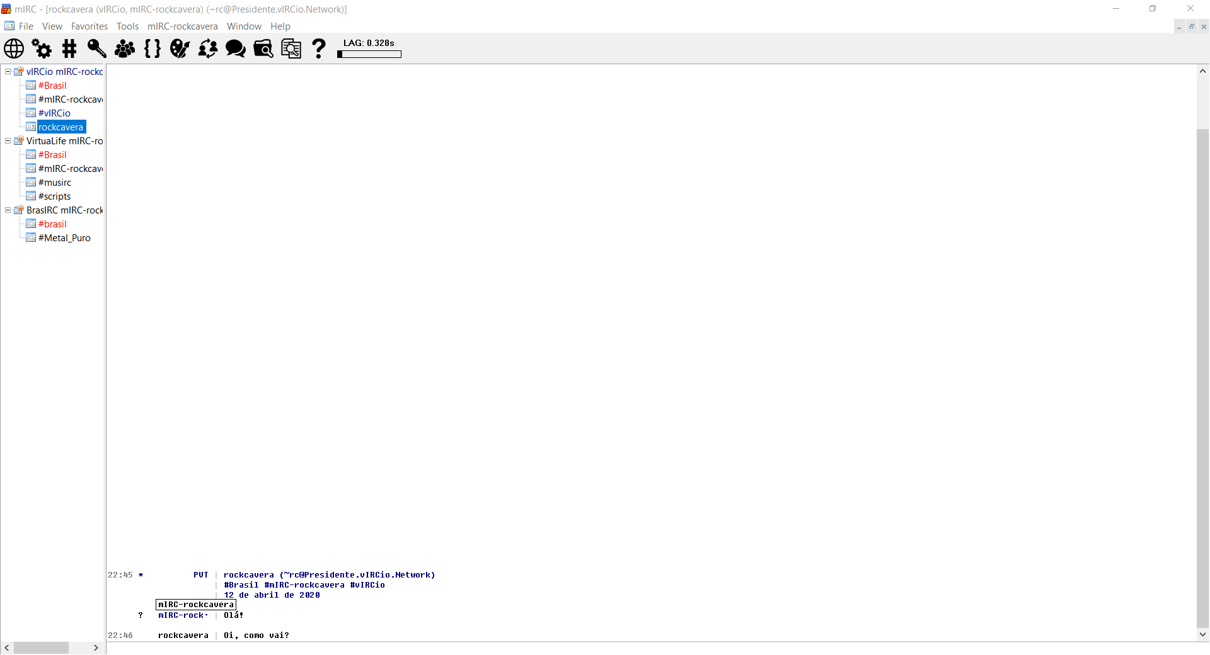Open options via the gears icon

(42, 48)
